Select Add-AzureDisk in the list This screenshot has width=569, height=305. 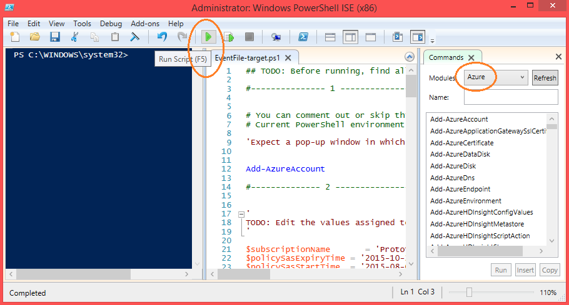tap(453, 166)
